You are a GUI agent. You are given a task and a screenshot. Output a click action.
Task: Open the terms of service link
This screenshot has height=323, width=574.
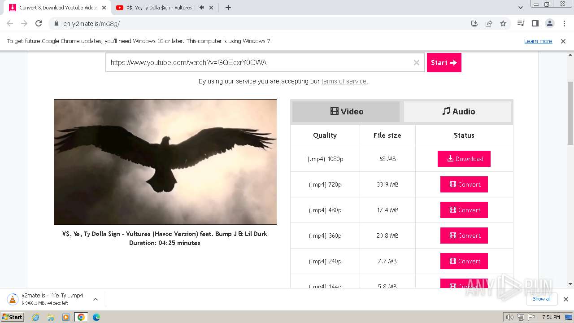pos(344,81)
